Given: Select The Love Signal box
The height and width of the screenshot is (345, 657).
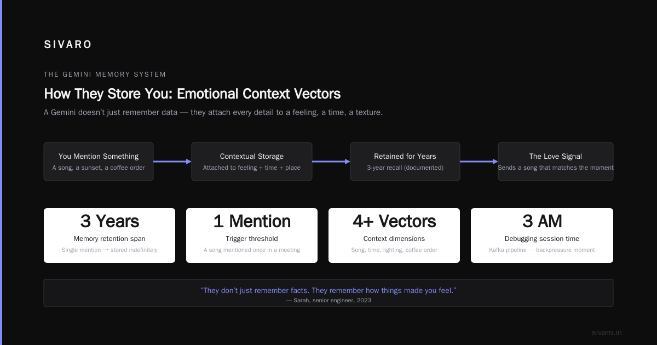Looking at the screenshot, I should coord(556,162).
